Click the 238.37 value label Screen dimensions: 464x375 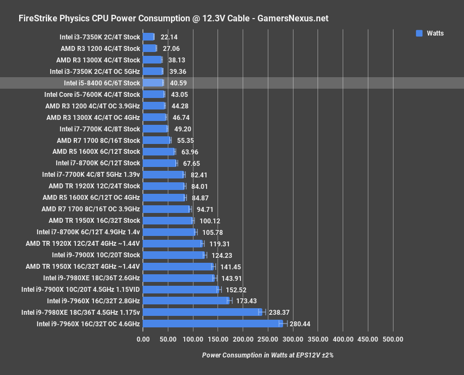click(x=279, y=312)
